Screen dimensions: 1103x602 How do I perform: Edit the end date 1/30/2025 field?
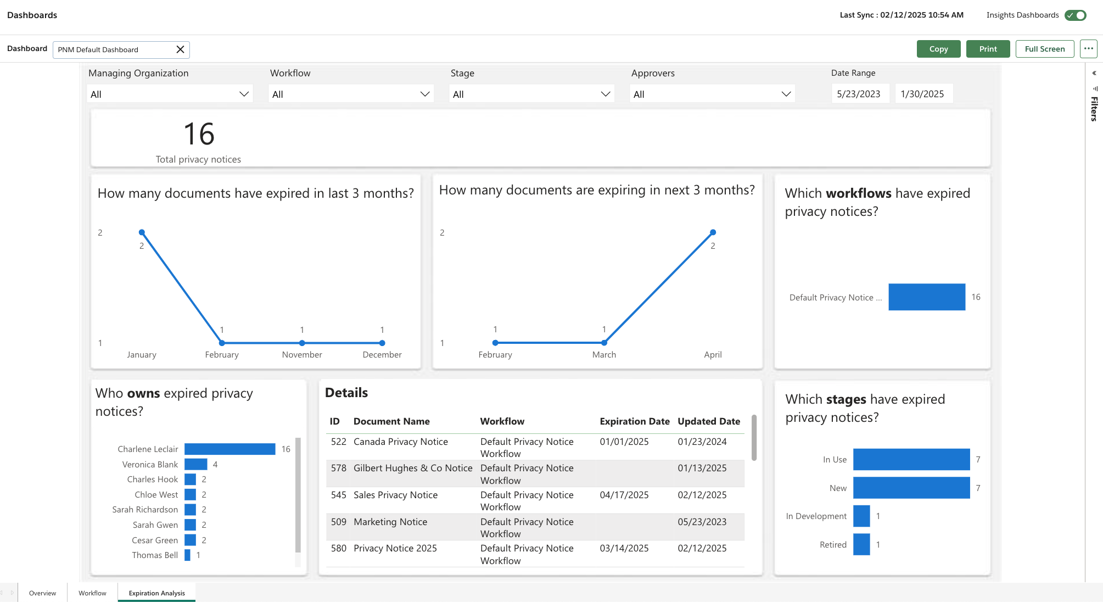(x=923, y=94)
